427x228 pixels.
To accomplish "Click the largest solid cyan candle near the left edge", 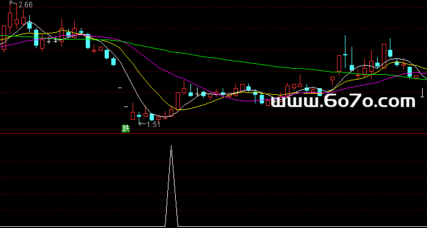I will point(36,38).
